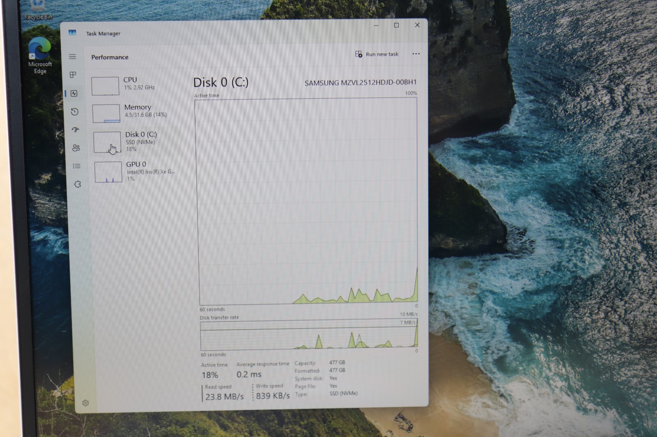Click the 'System disk:' label
657x437 pixels.
pyautogui.click(x=309, y=379)
